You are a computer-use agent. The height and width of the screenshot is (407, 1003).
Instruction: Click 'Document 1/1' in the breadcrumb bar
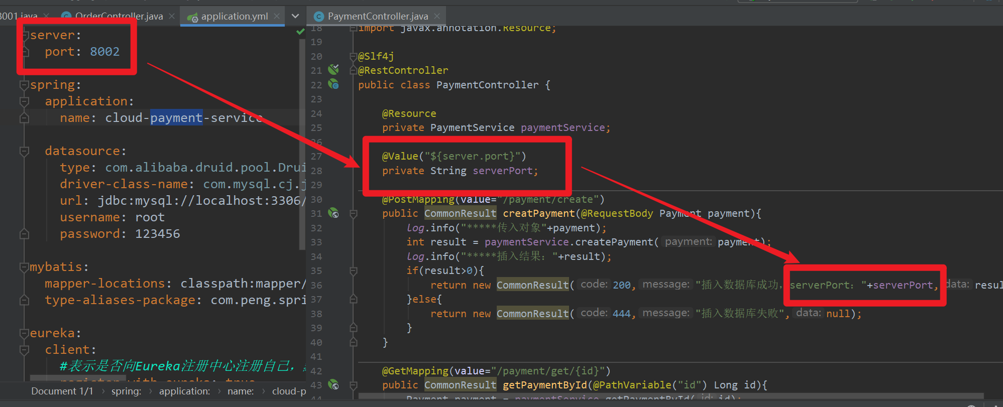(62, 391)
